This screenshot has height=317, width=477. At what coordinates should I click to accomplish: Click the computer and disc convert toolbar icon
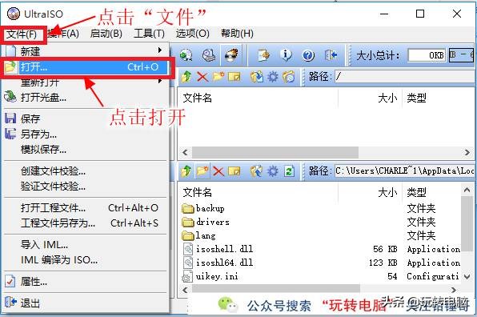[x=209, y=55]
